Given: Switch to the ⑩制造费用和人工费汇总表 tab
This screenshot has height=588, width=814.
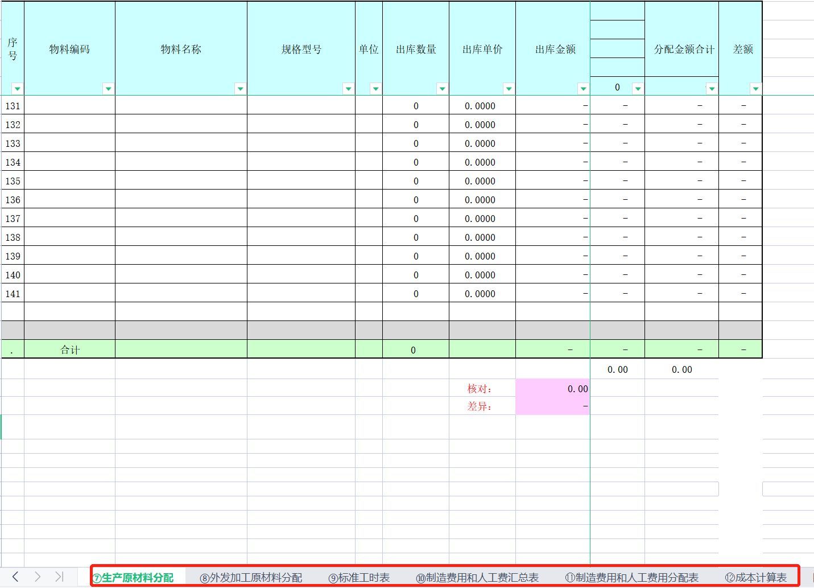Looking at the screenshot, I should pos(478,577).
